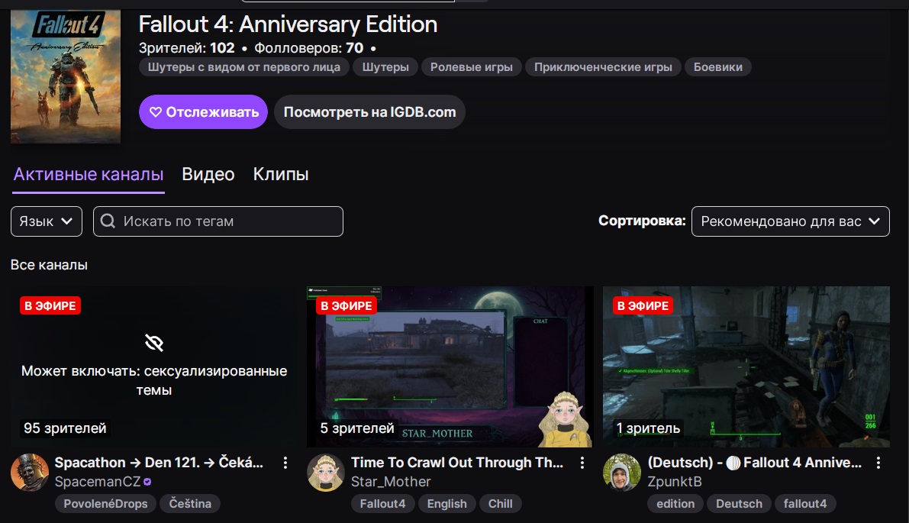Image resolution: width=909 pixels, height=523 pixels.
Task: Open stream title (Deutsch) - Fallout 4 Annive
Action: pyautogui.click(x=754, y=463)
